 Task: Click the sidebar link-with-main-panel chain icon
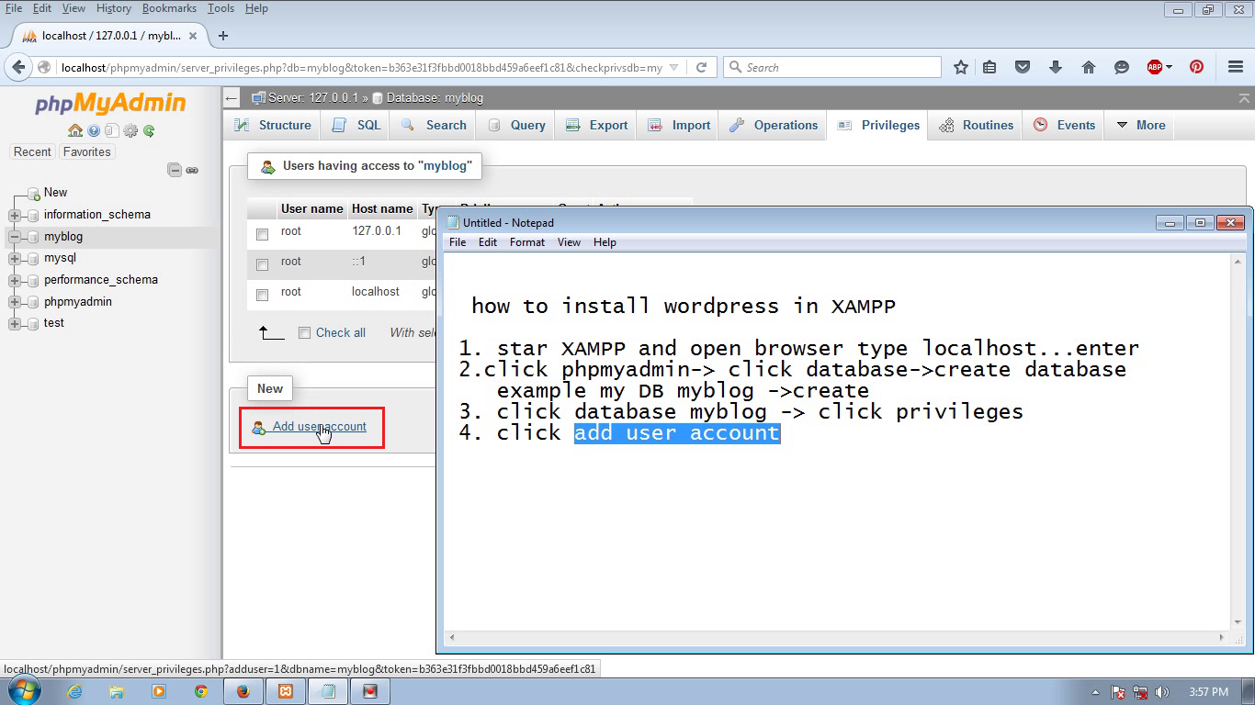pos(192,170)
